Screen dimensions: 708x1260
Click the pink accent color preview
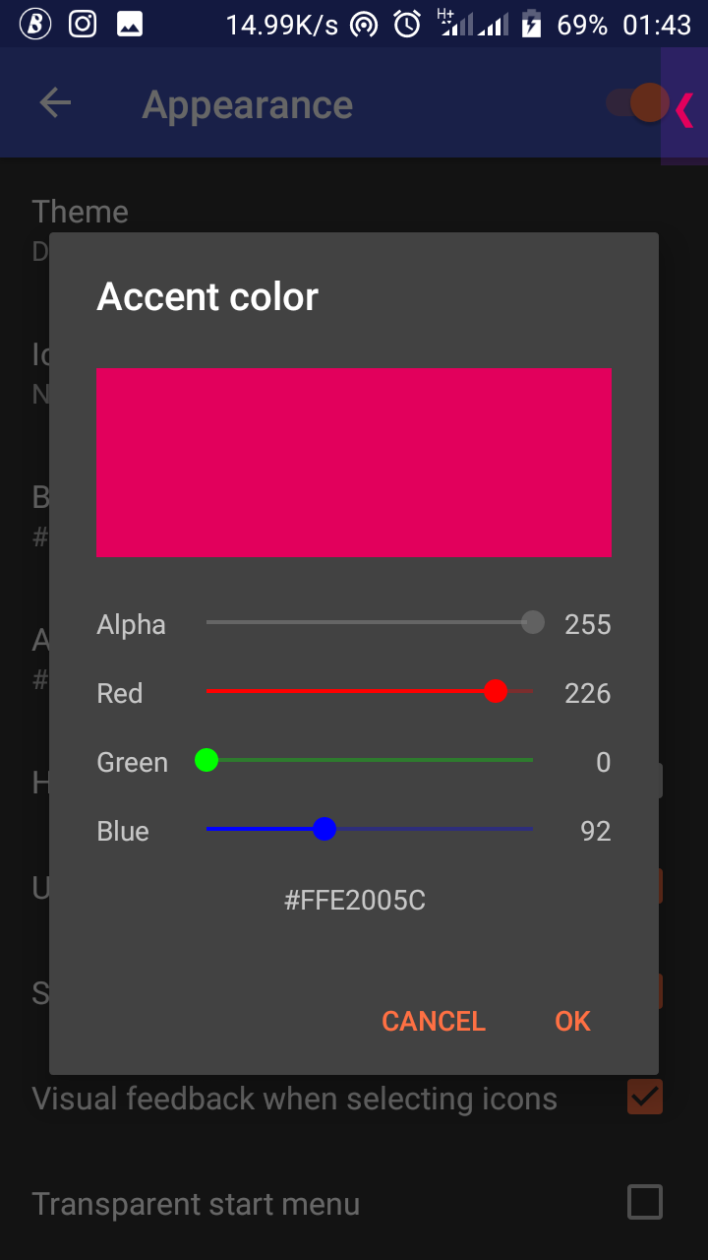pyautogui.click(x=354, y=462)
